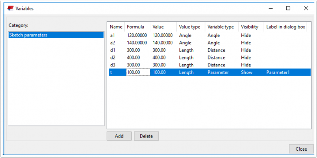
Task: Click Parameter1 label cell
Action: 278,72
